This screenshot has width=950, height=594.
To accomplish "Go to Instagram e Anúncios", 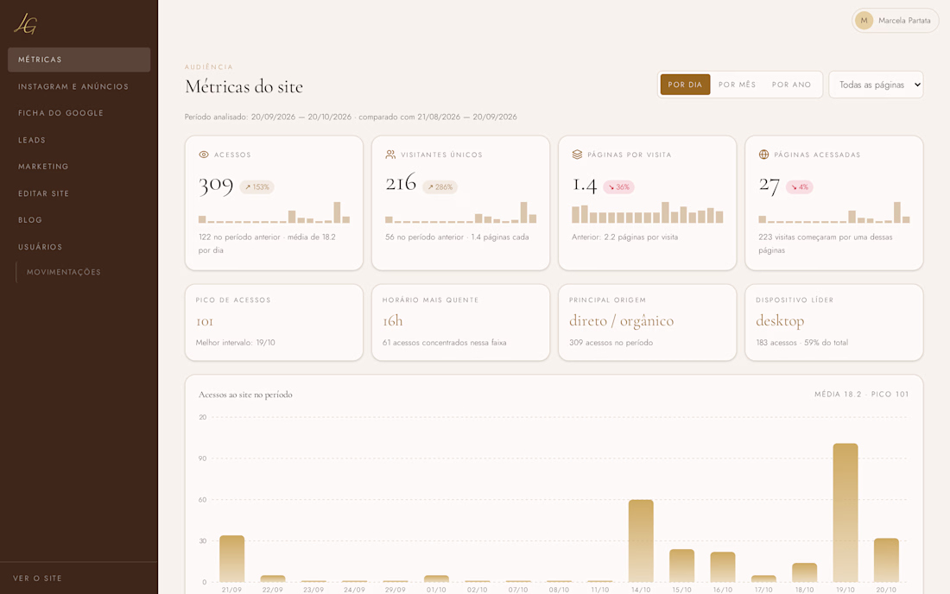I will (x=79, y=86).
